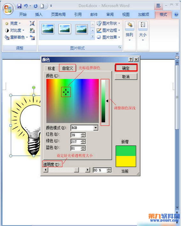Save document via quick access icon

click(x=19, y=6)
